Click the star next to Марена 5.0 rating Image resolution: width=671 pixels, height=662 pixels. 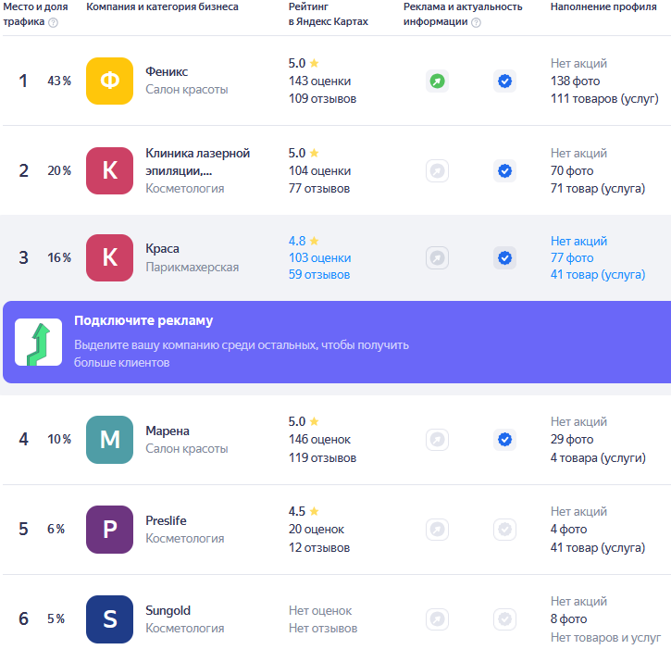coord(314,421)
